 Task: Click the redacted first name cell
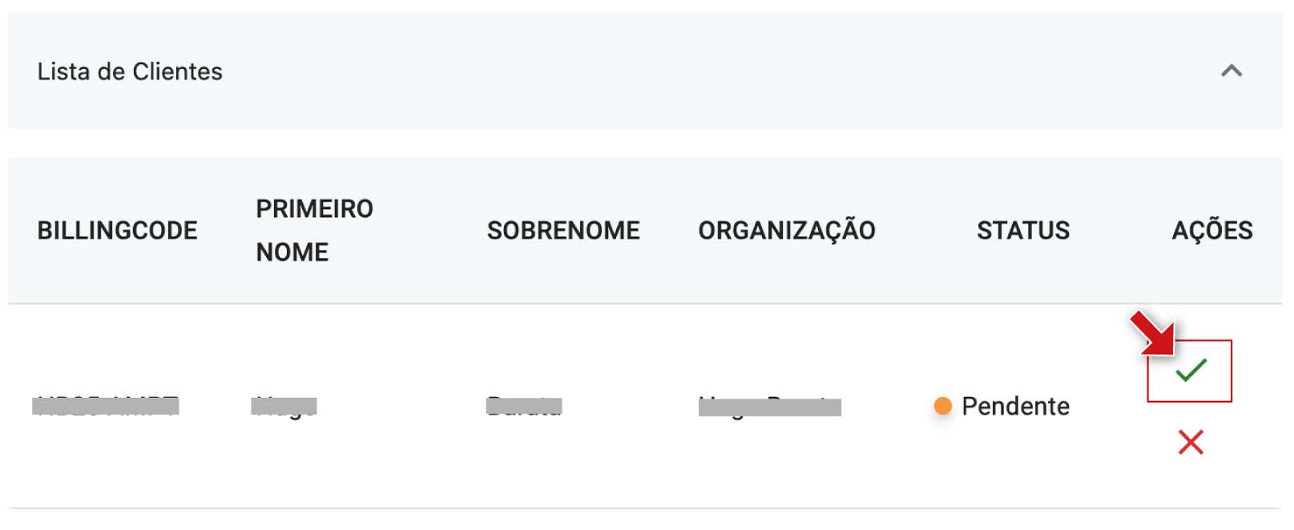point(284,406)
